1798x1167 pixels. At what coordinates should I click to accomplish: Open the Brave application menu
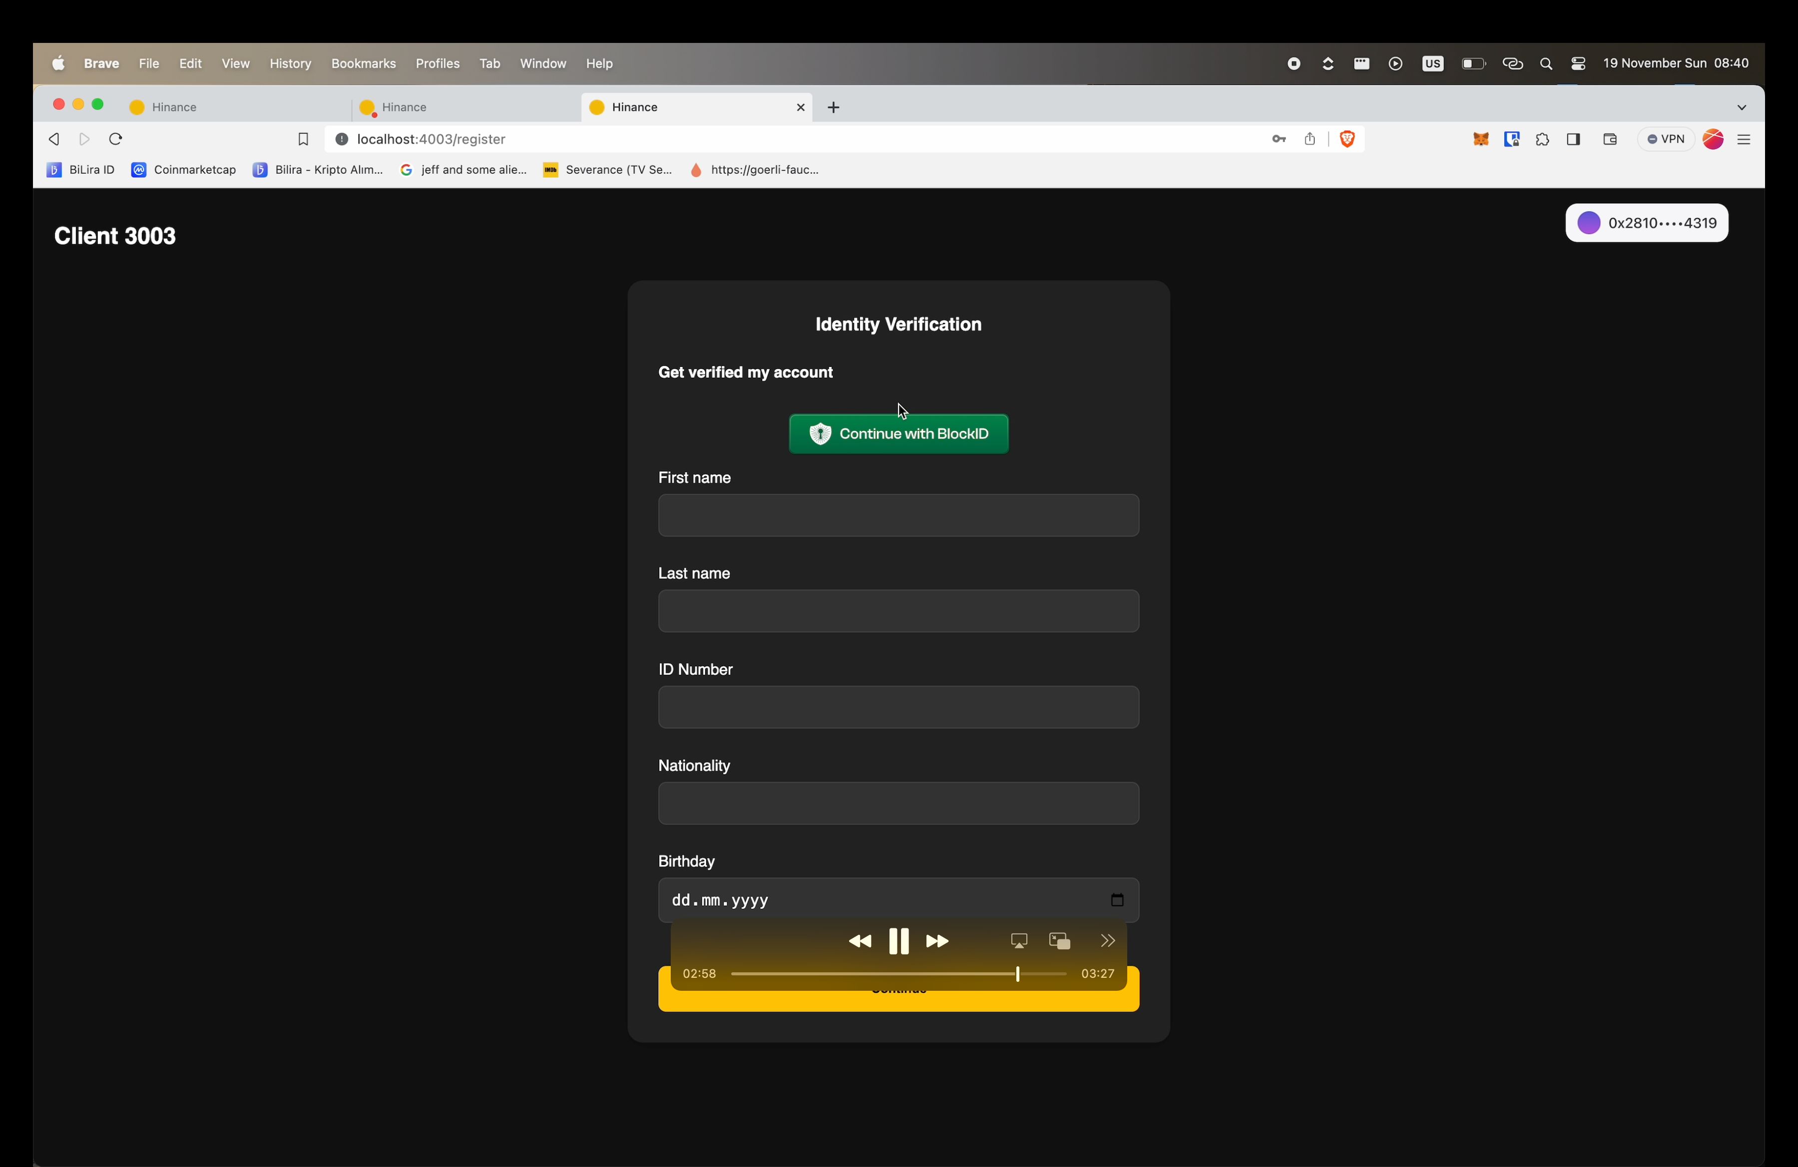pyautogui.click(x=102, y=63)
